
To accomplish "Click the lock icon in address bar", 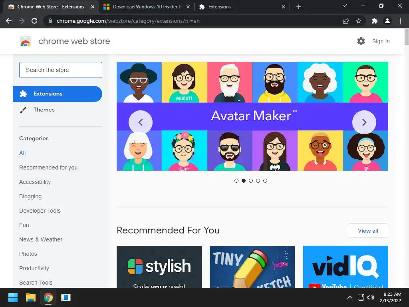I will click(x=50, y=21).
